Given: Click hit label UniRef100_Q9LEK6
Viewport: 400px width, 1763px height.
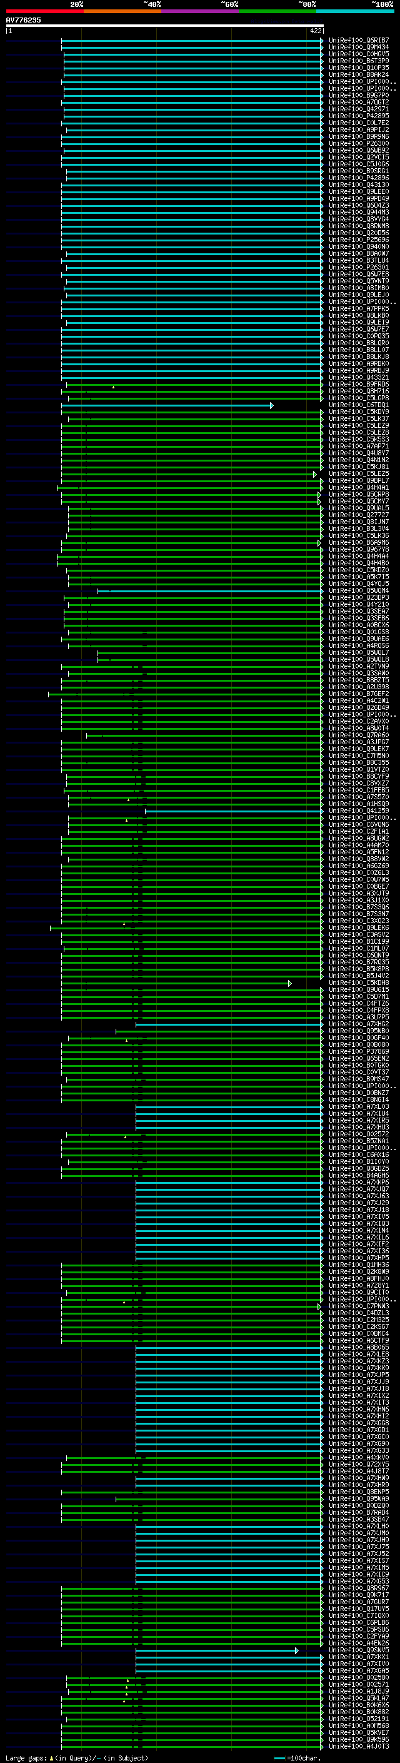Looking at the screenshot, I should click(359, 928).
